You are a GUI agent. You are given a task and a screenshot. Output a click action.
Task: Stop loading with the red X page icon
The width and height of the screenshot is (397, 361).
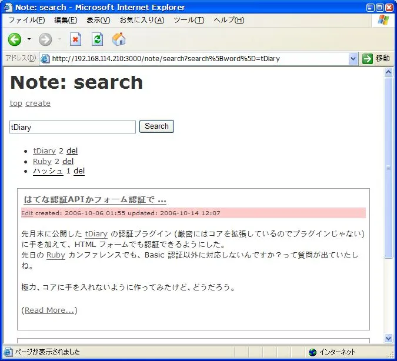tap(75, 39)
